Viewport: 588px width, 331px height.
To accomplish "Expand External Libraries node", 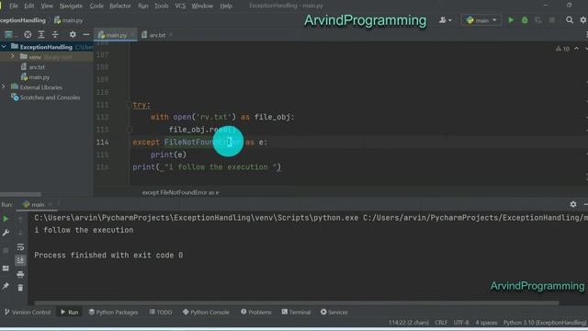I will 4,87.
